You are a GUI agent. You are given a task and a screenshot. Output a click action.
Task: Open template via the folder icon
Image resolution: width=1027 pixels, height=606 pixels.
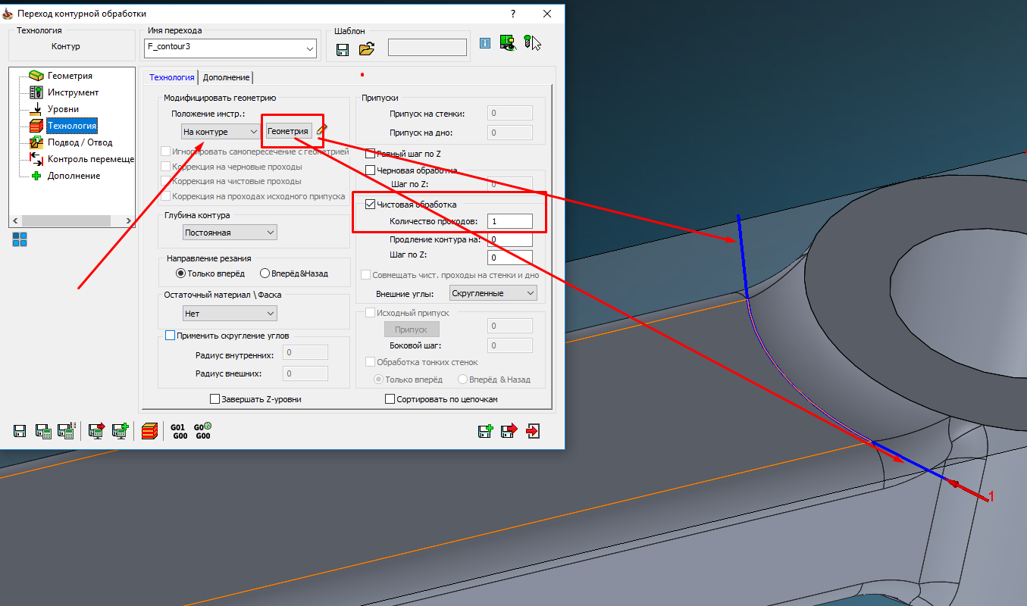367,50
